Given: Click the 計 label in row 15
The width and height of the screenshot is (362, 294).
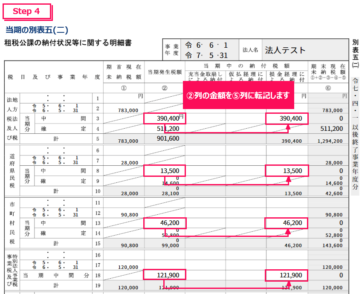Looking at the screenshot, I should pyautogui.click(x=56, y=243).
